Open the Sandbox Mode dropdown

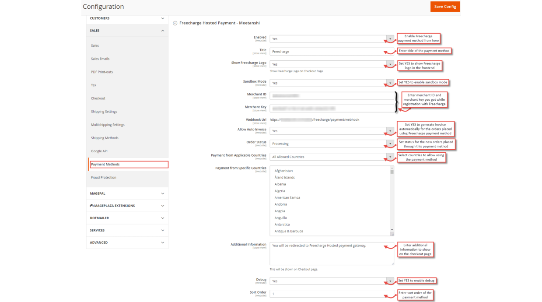point(332,83)
